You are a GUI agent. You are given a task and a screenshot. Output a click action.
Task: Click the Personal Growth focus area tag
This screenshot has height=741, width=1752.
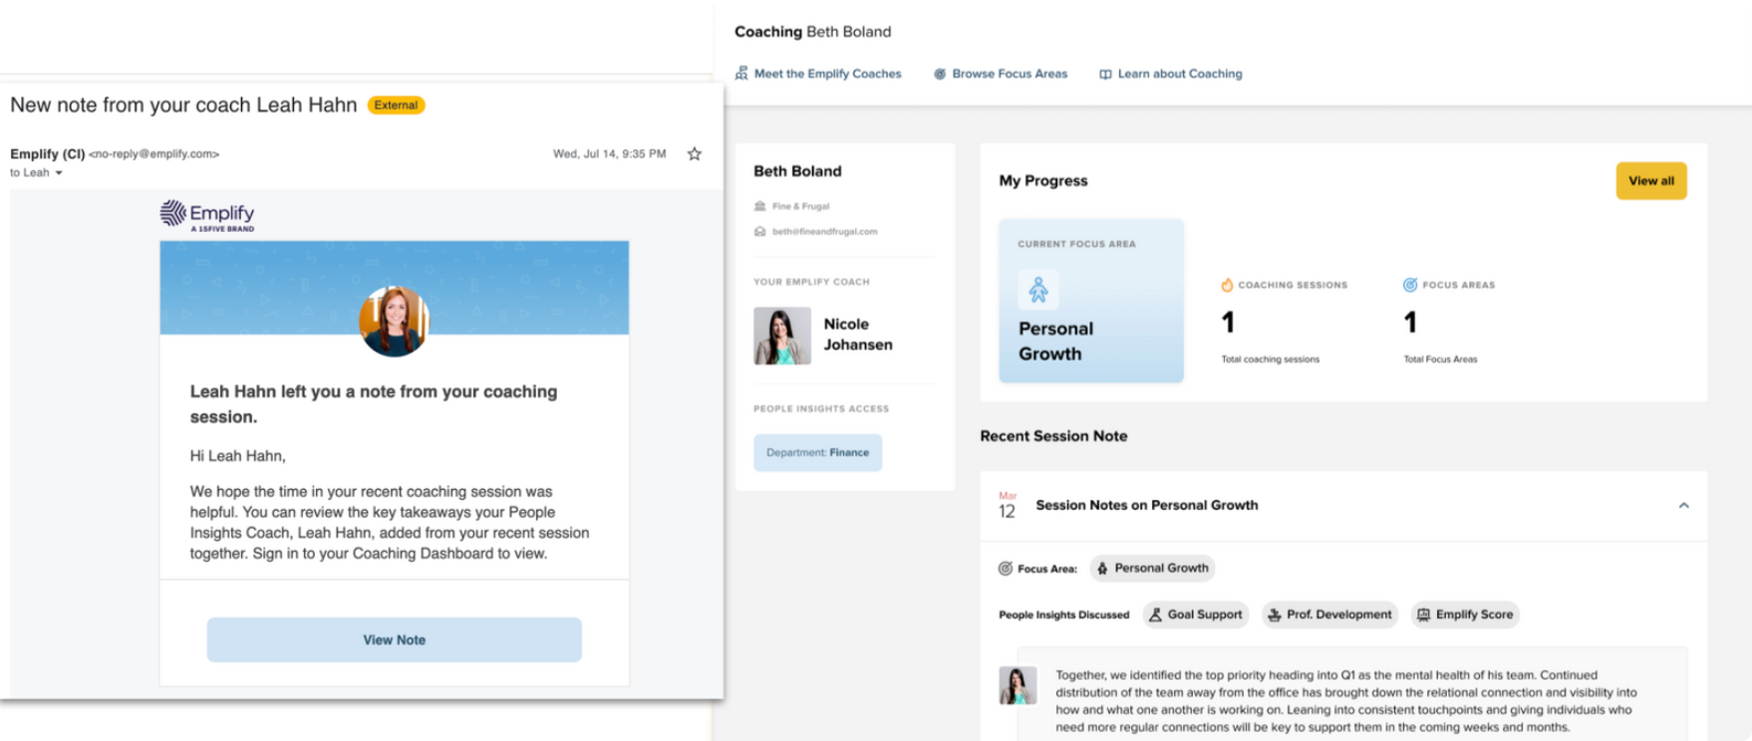pos(1152,568)
